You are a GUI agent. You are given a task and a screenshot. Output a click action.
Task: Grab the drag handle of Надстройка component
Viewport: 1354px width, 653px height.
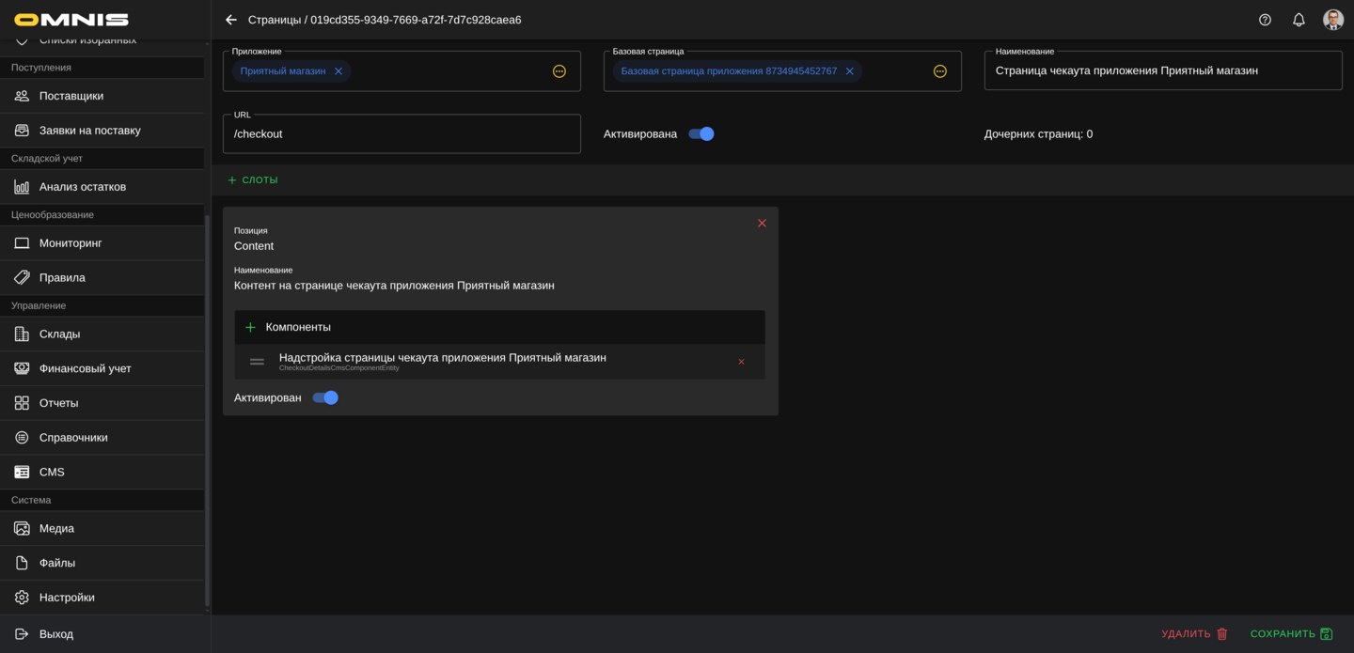pos(257,362)
